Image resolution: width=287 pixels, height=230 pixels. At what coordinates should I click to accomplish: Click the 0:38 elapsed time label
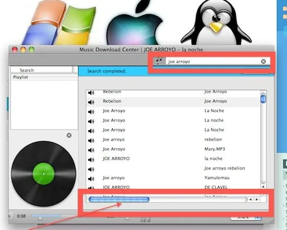coord(21,216)
